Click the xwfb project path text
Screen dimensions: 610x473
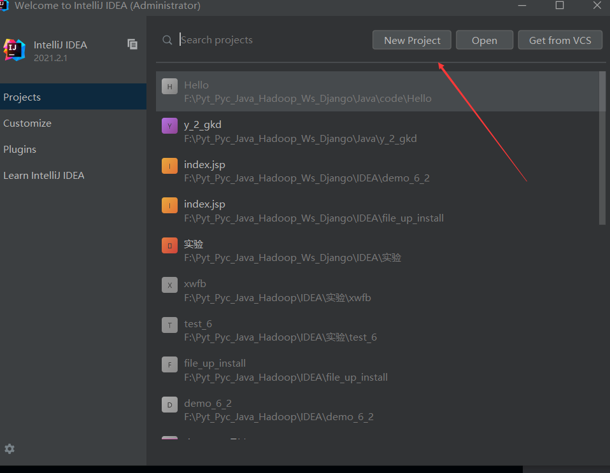278,297
